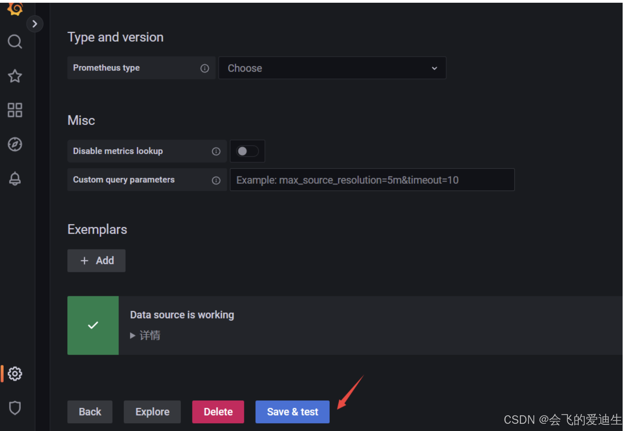Click the Data source is working text

(x=182, y=315)
